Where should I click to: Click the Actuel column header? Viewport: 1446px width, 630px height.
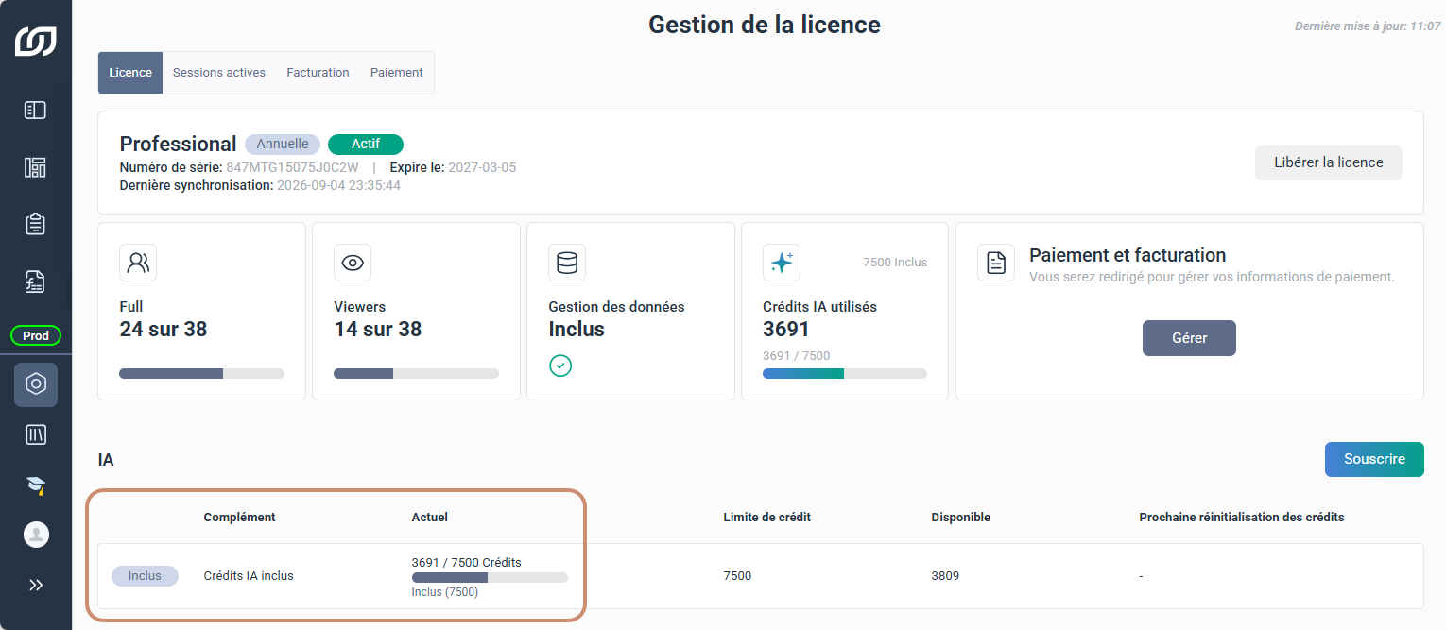[x=430, y=518]
